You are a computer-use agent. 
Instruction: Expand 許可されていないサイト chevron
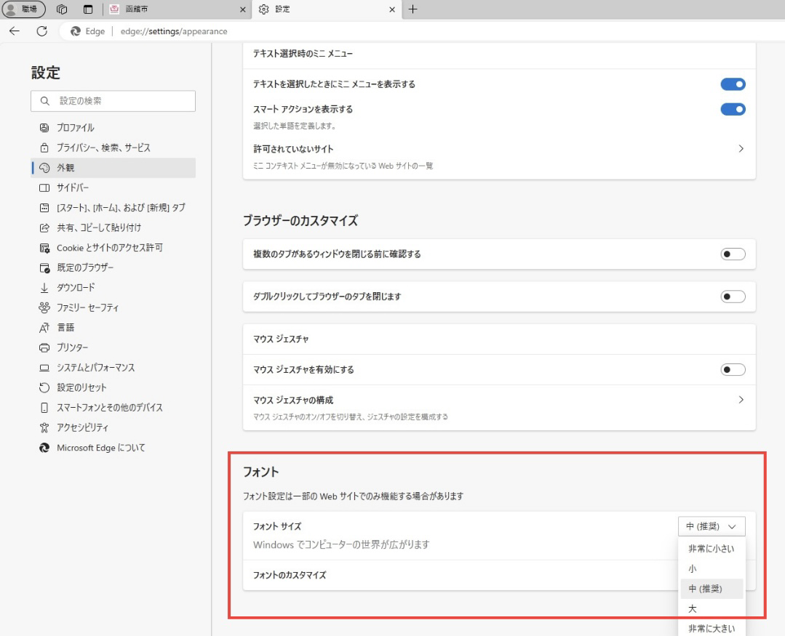741,149
